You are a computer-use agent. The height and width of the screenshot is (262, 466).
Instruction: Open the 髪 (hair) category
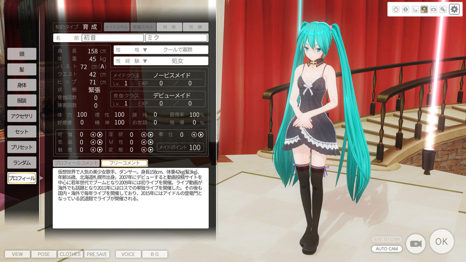(22, 70)
